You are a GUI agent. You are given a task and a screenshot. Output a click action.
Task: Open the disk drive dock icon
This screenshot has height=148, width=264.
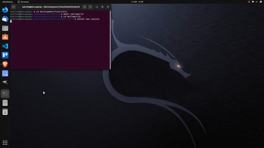5,103
